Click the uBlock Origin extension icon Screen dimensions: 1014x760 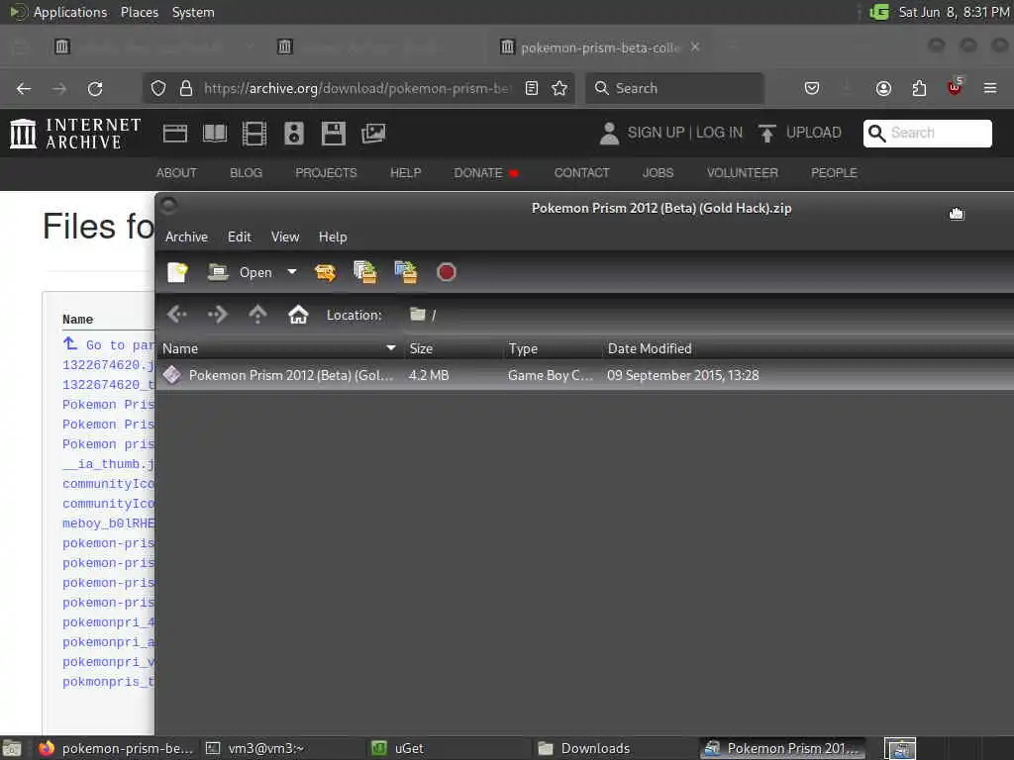pos(955,87)
